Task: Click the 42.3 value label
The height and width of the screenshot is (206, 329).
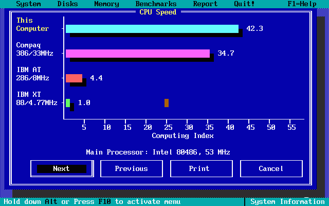Action: [x=254, y=29]
